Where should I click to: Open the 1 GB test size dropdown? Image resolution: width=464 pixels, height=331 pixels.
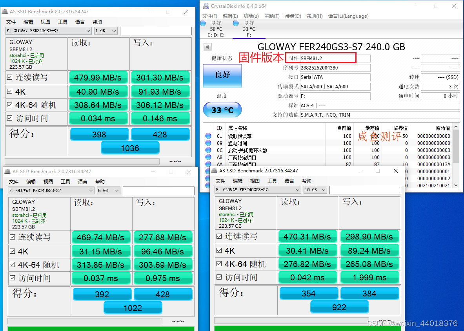click(106, 31)
